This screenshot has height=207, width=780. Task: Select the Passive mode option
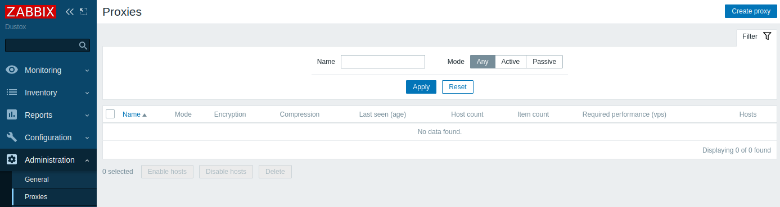click(x=544, y=62)
